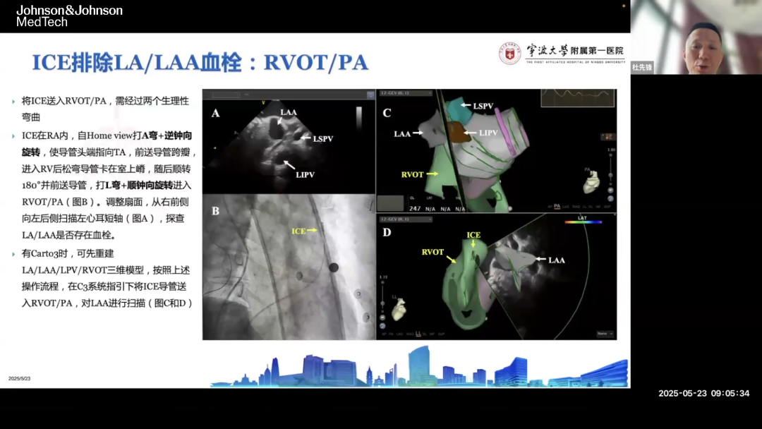762x429 pixels.
Task: Click the LIPV label in ultrasound panel A
Action: 306,175
